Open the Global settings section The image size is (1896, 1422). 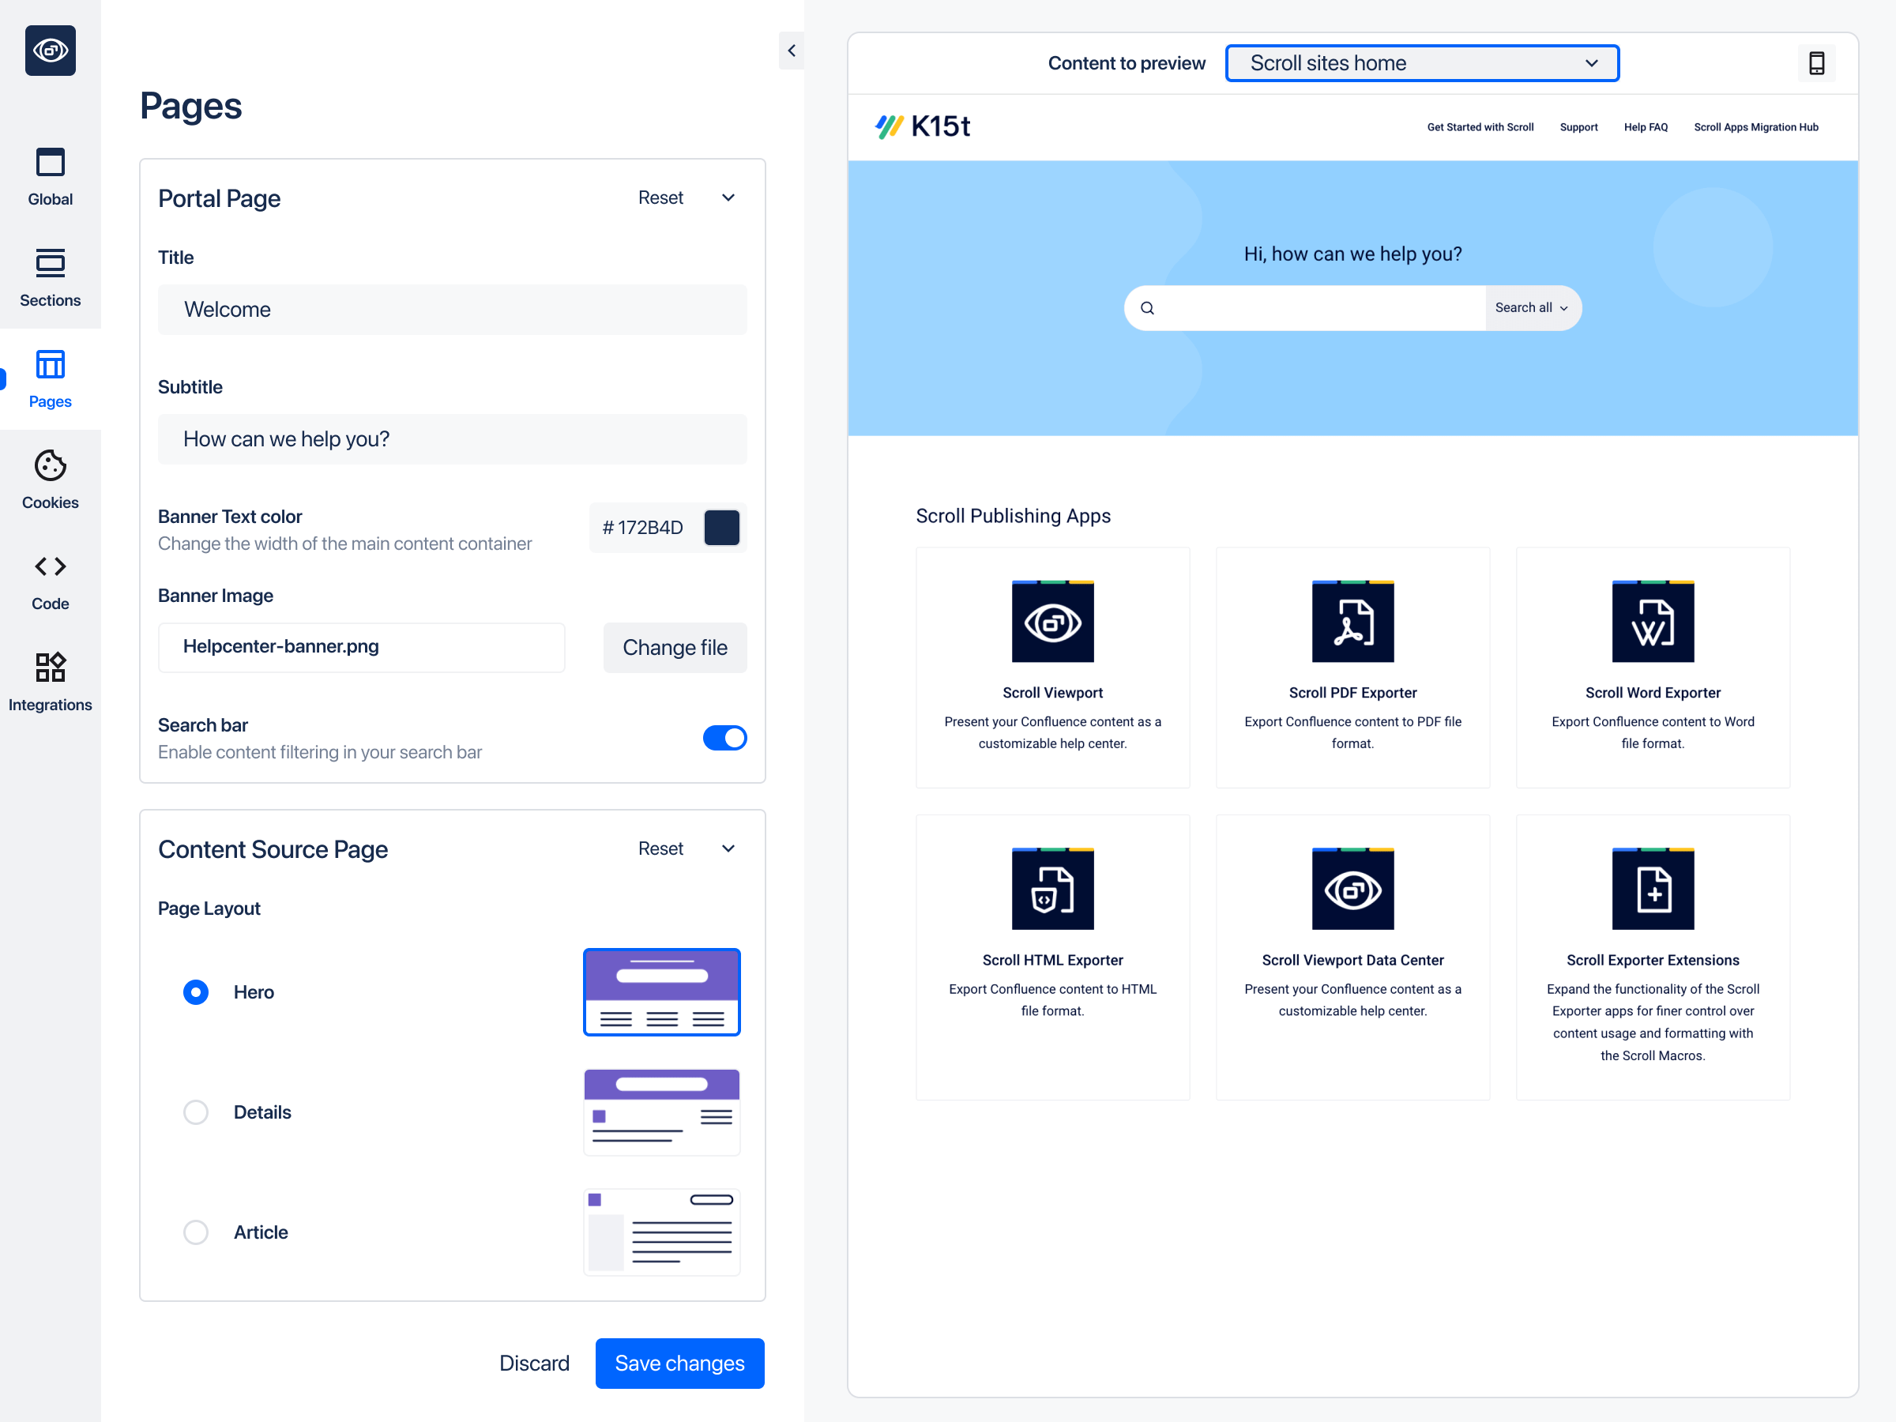(50, 177)
